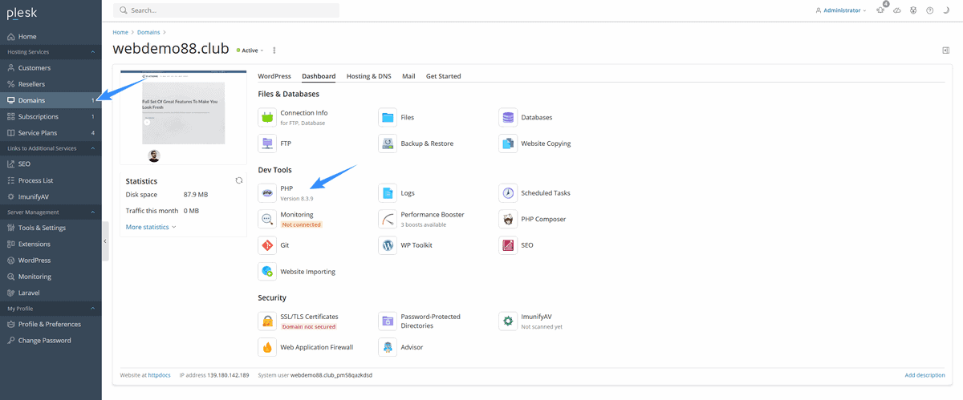
Task: Switch to the Get Started tab
Action: click(x=443, y=76)
